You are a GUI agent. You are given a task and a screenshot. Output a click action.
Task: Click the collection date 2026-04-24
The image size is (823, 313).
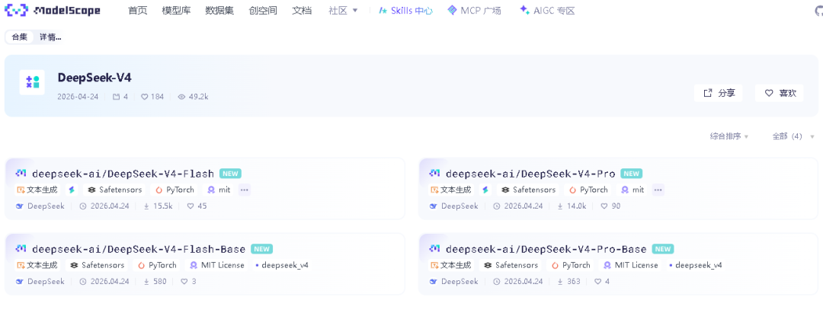(x=78, y=97)
